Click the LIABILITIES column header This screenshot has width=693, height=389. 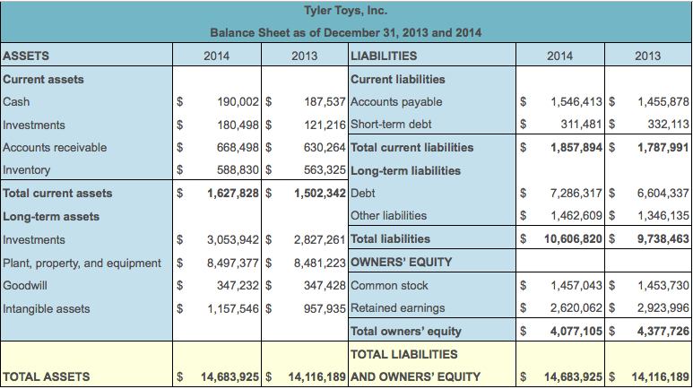384,56
